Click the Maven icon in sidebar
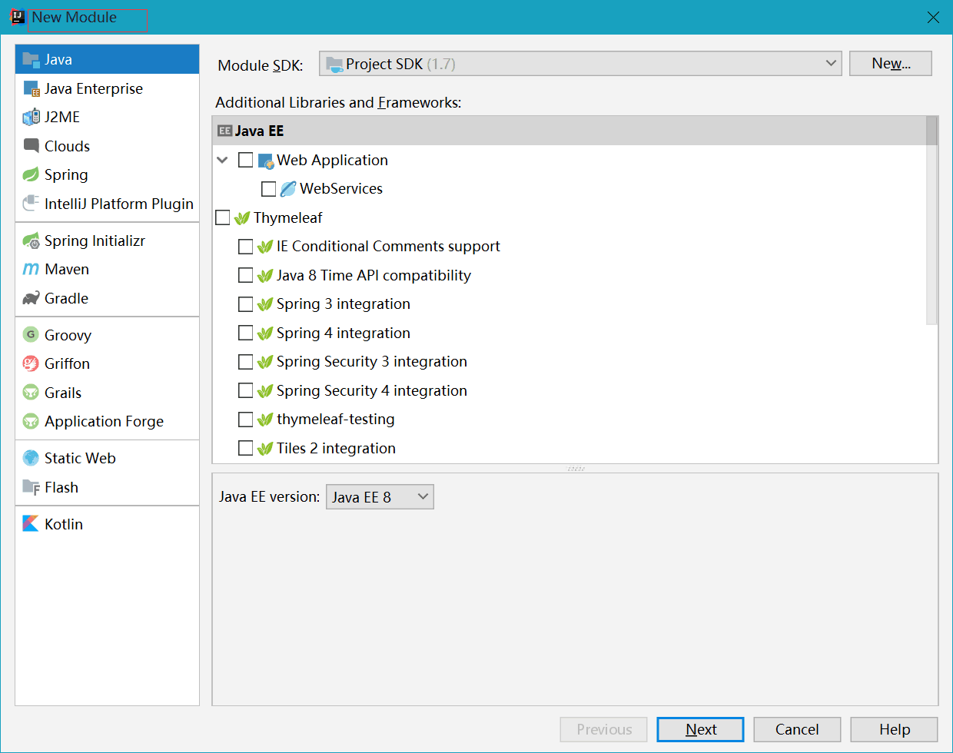The height and width of the screenshot is (753, 953). click(x=31, y=270)
